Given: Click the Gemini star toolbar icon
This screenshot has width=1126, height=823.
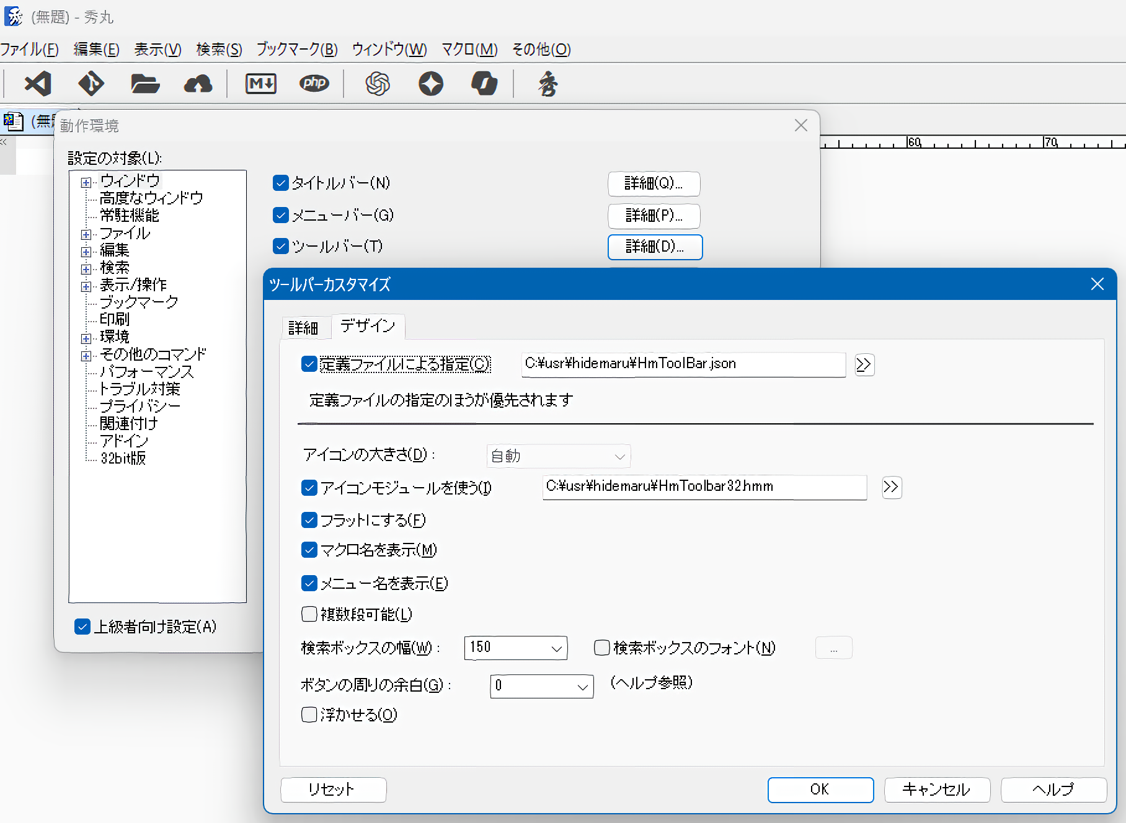Looking at the screenshot, I should (x=431, y=84).
